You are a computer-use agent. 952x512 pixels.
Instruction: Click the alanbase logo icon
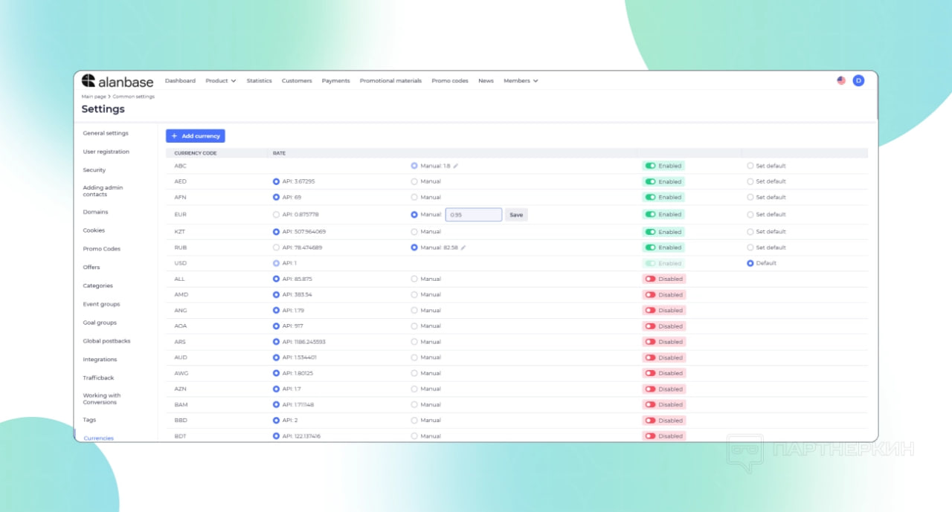(x=89, y=80)
